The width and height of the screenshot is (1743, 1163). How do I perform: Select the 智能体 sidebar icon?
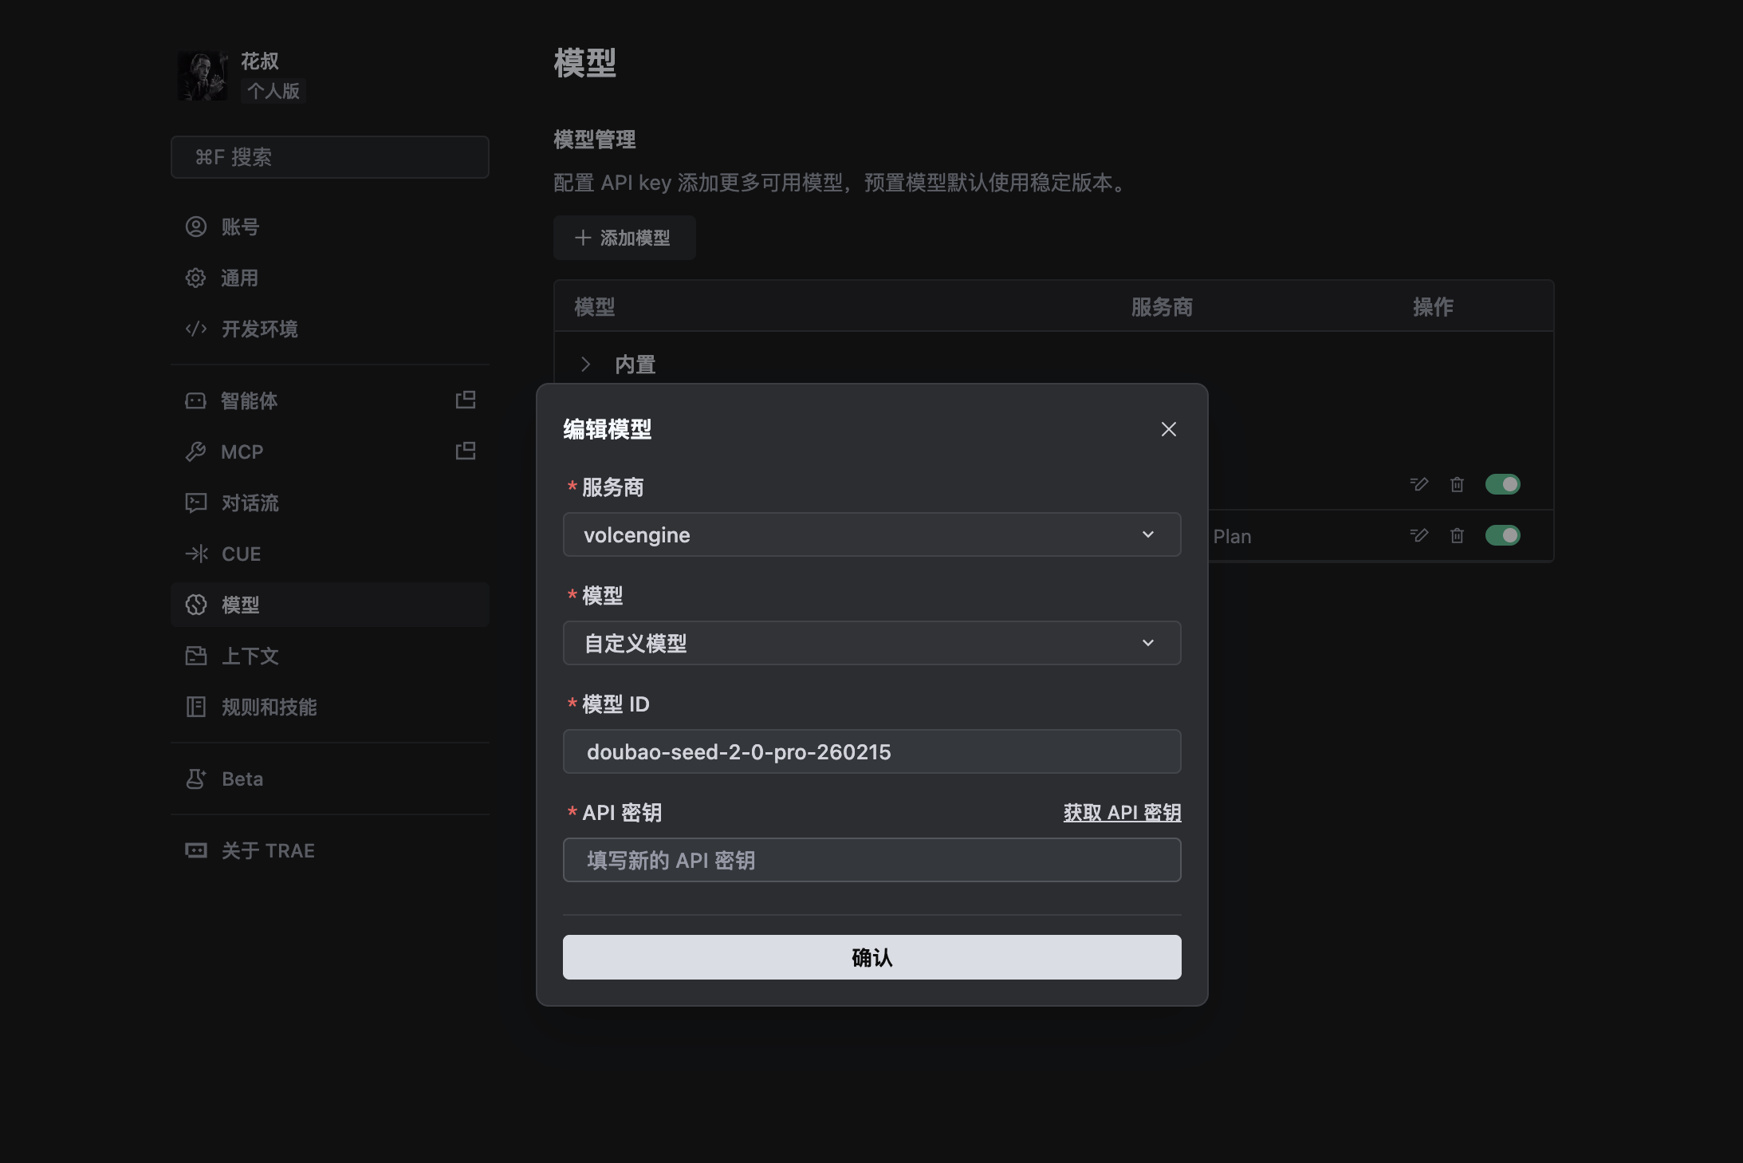(x=195, y=401)
